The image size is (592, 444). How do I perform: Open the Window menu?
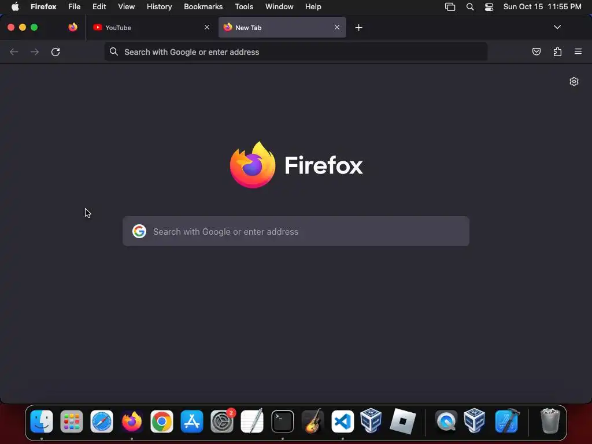(279, 6)
